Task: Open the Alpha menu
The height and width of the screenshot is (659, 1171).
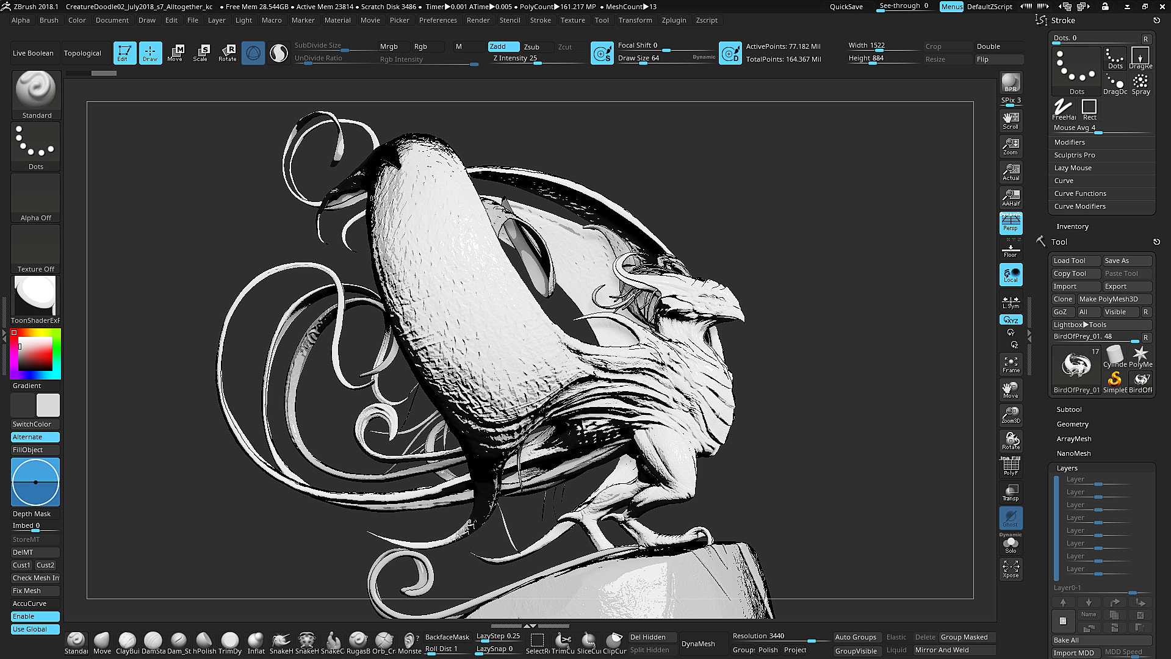Action: coord(20,20)
